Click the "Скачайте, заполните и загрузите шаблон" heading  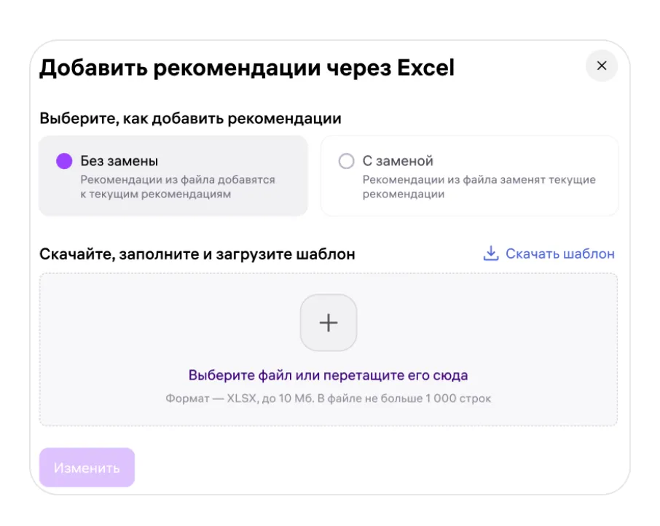(x=197, y=254)
